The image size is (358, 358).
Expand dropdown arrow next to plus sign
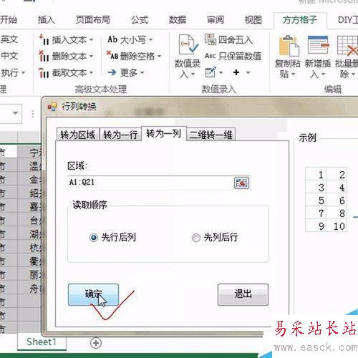point(248,72)
